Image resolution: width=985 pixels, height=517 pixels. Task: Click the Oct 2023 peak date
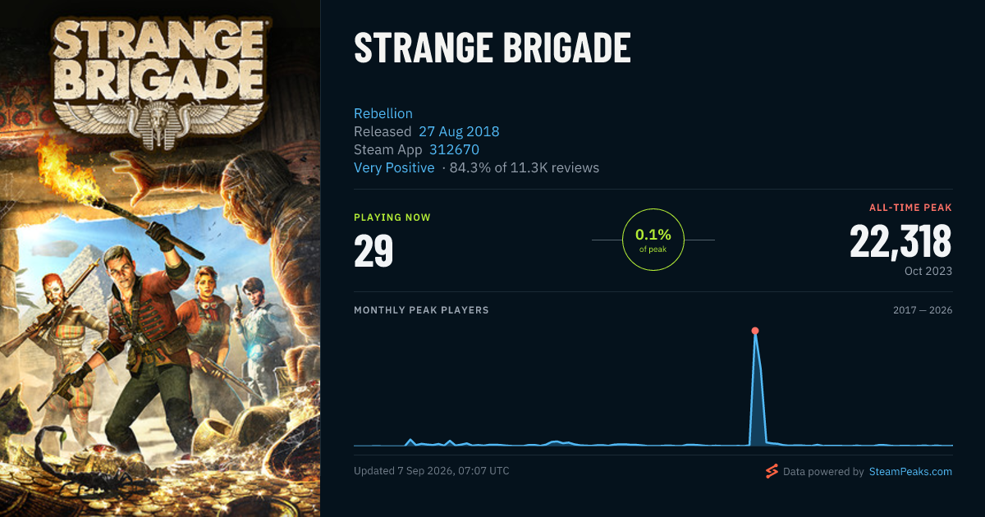coord(927,271)
